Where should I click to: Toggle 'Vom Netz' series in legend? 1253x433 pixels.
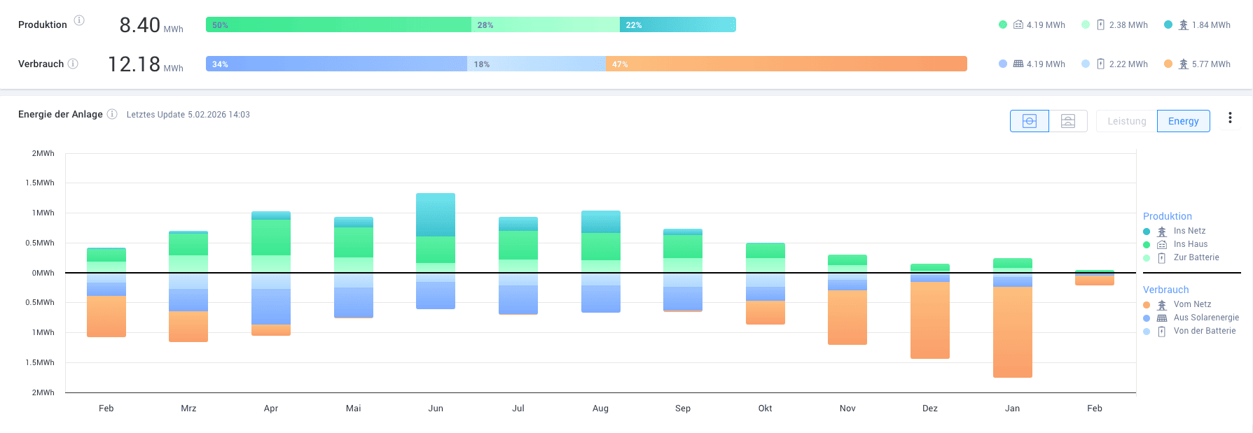[x=1192, y=304]
